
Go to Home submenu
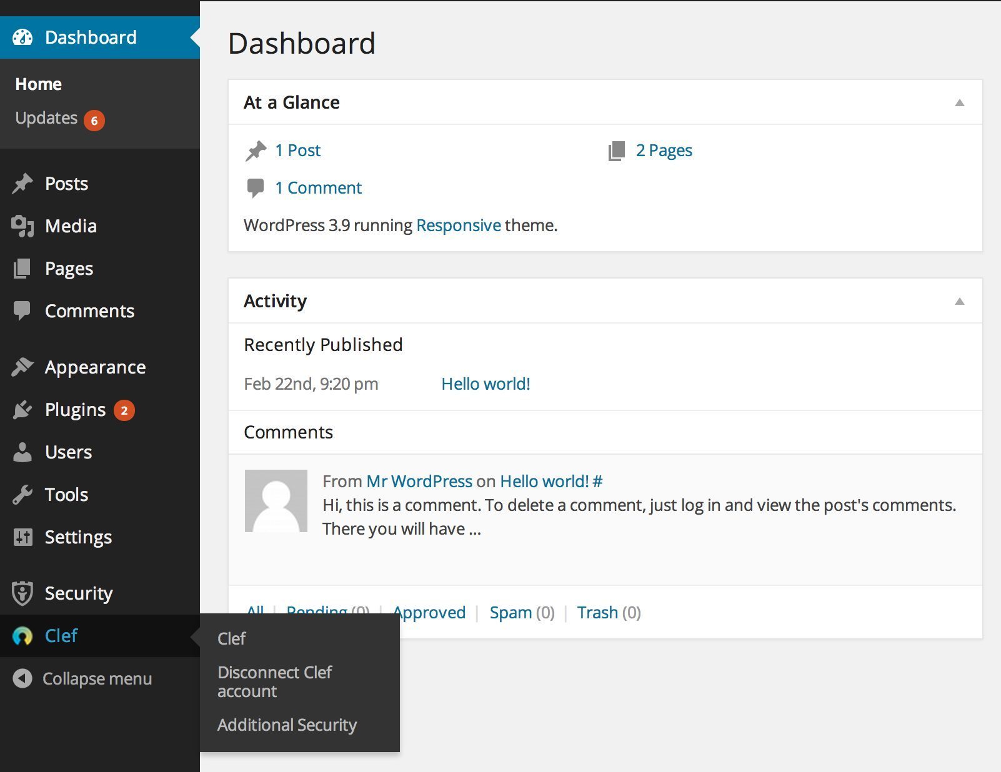pyautogui.click(x=38, y=84)
